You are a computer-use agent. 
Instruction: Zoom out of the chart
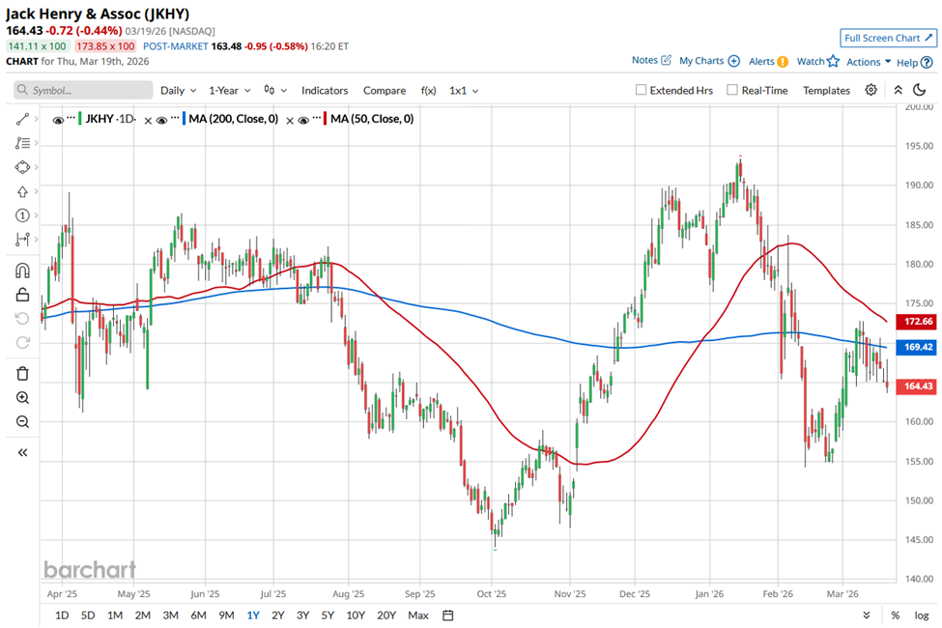(x=22, y=421)
